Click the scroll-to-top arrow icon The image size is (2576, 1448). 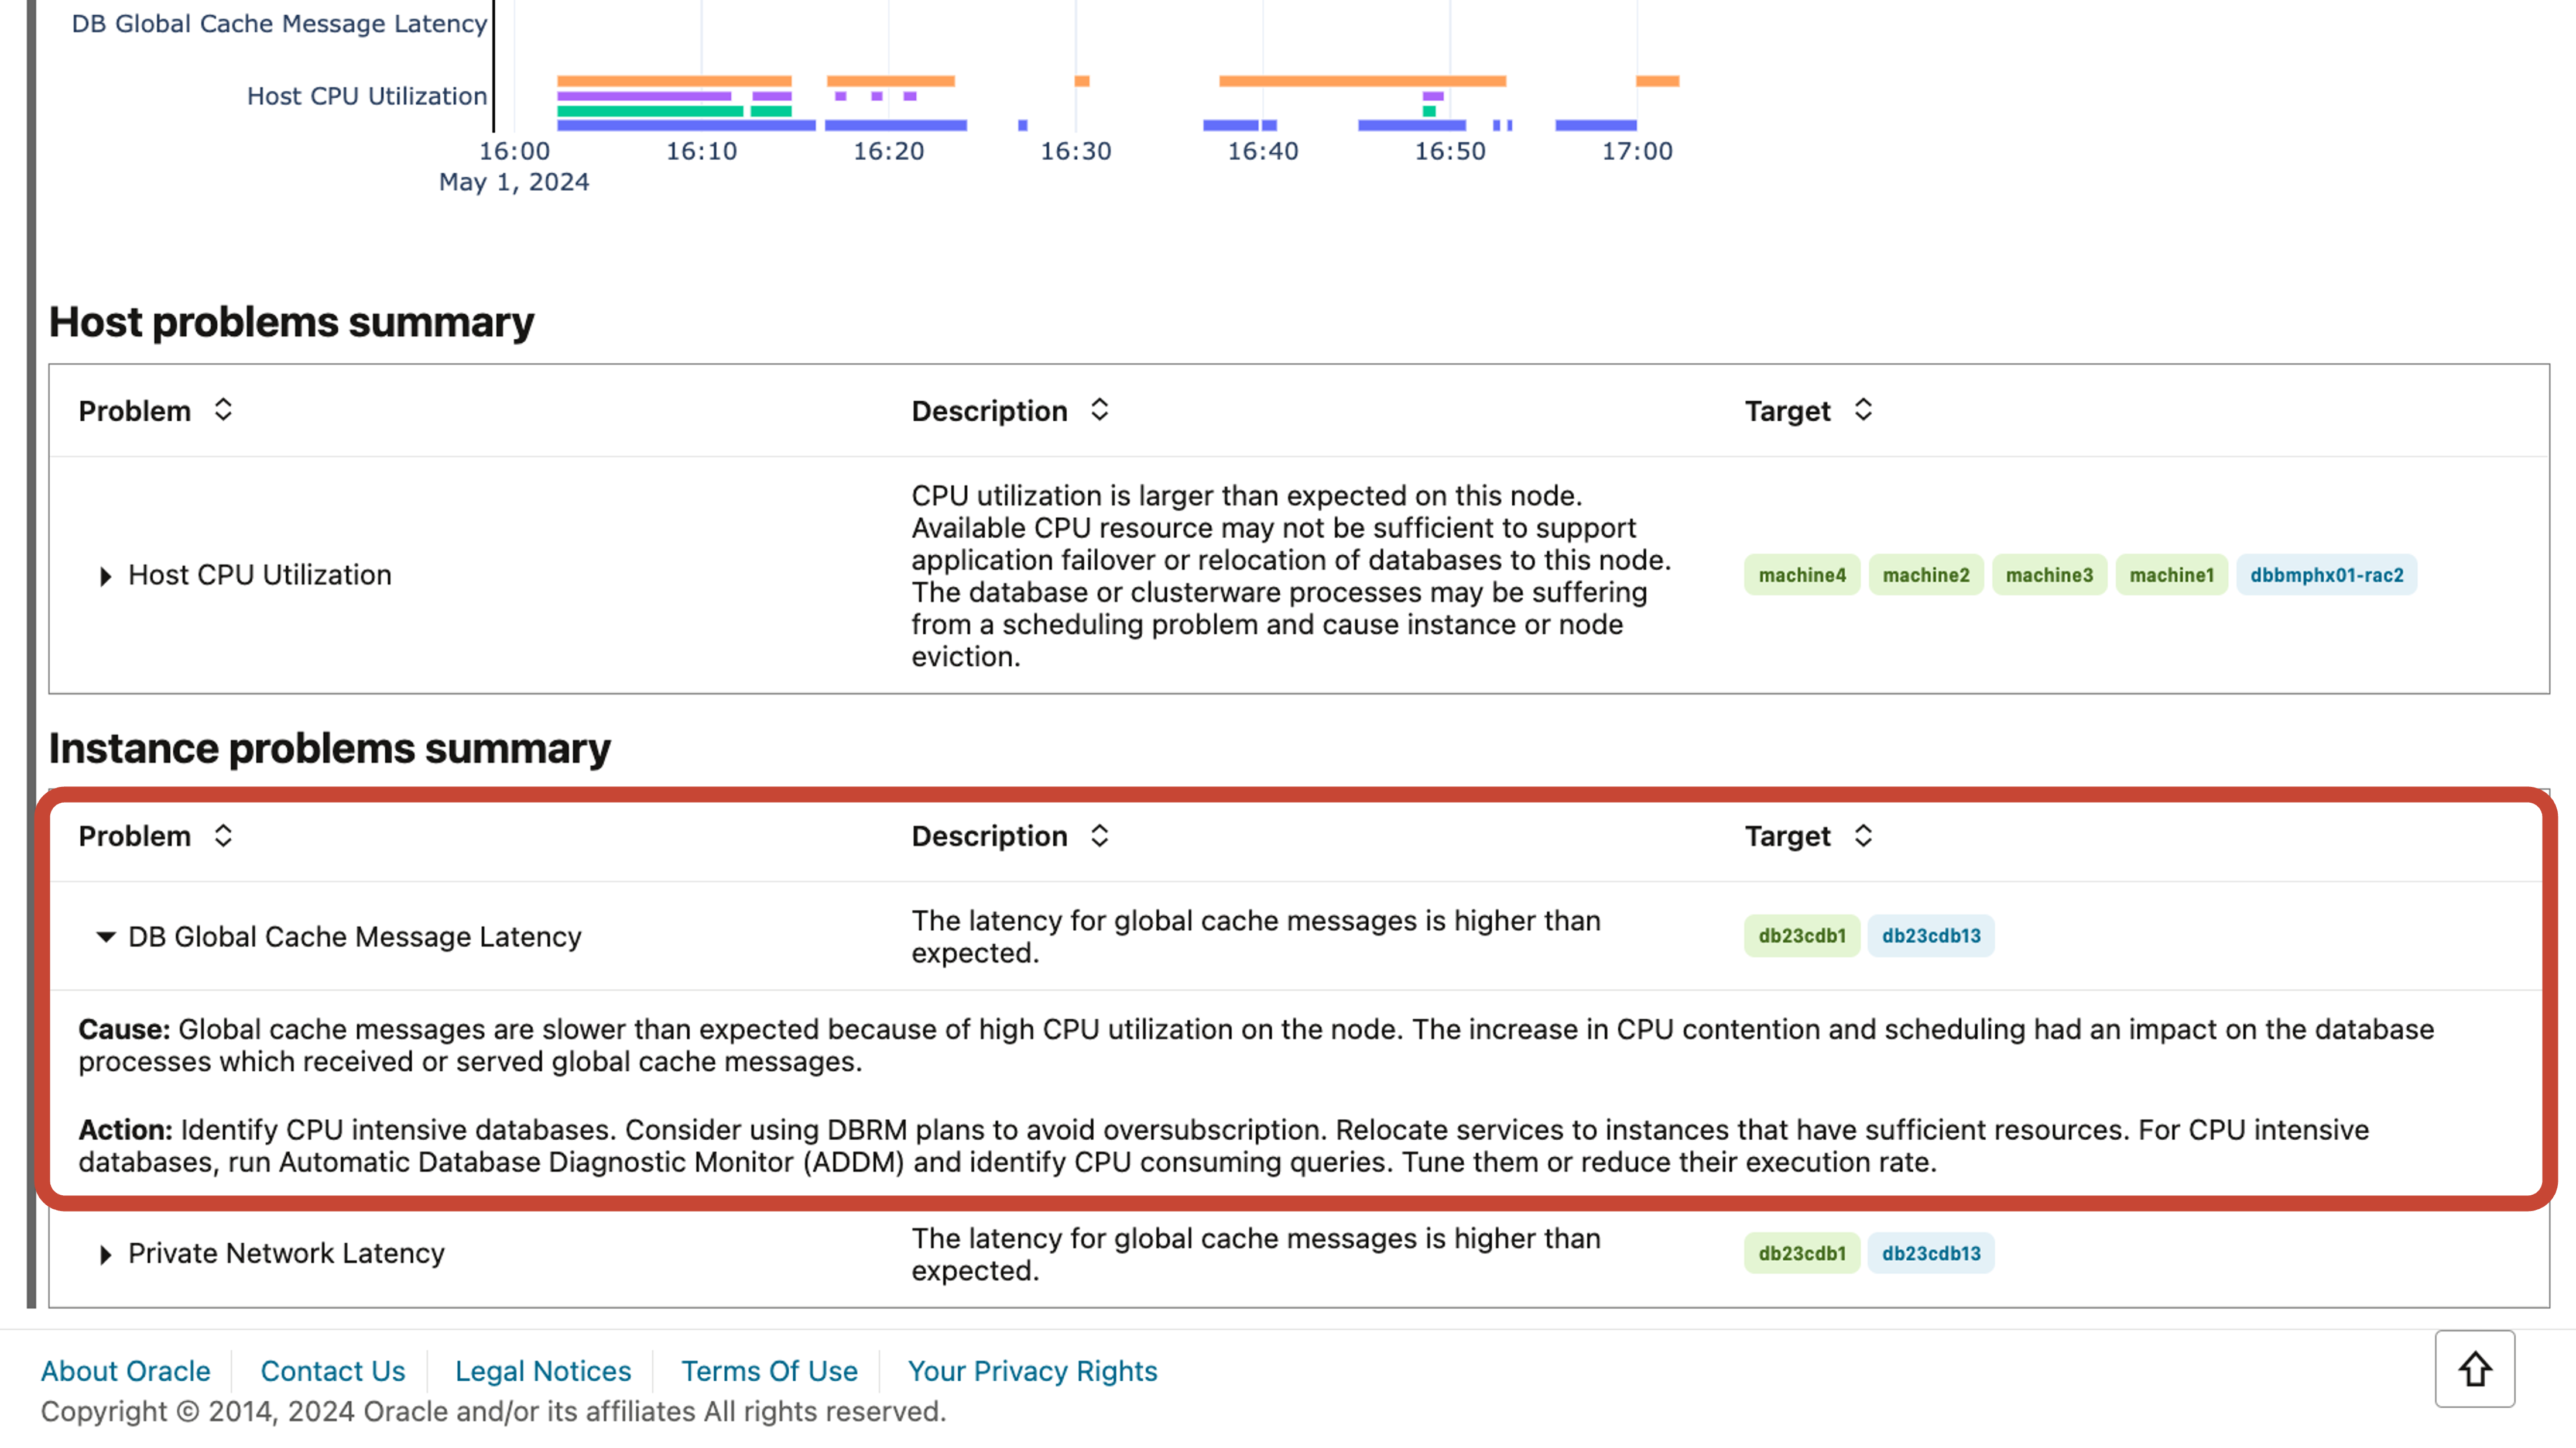(x=2475, y=1368)
